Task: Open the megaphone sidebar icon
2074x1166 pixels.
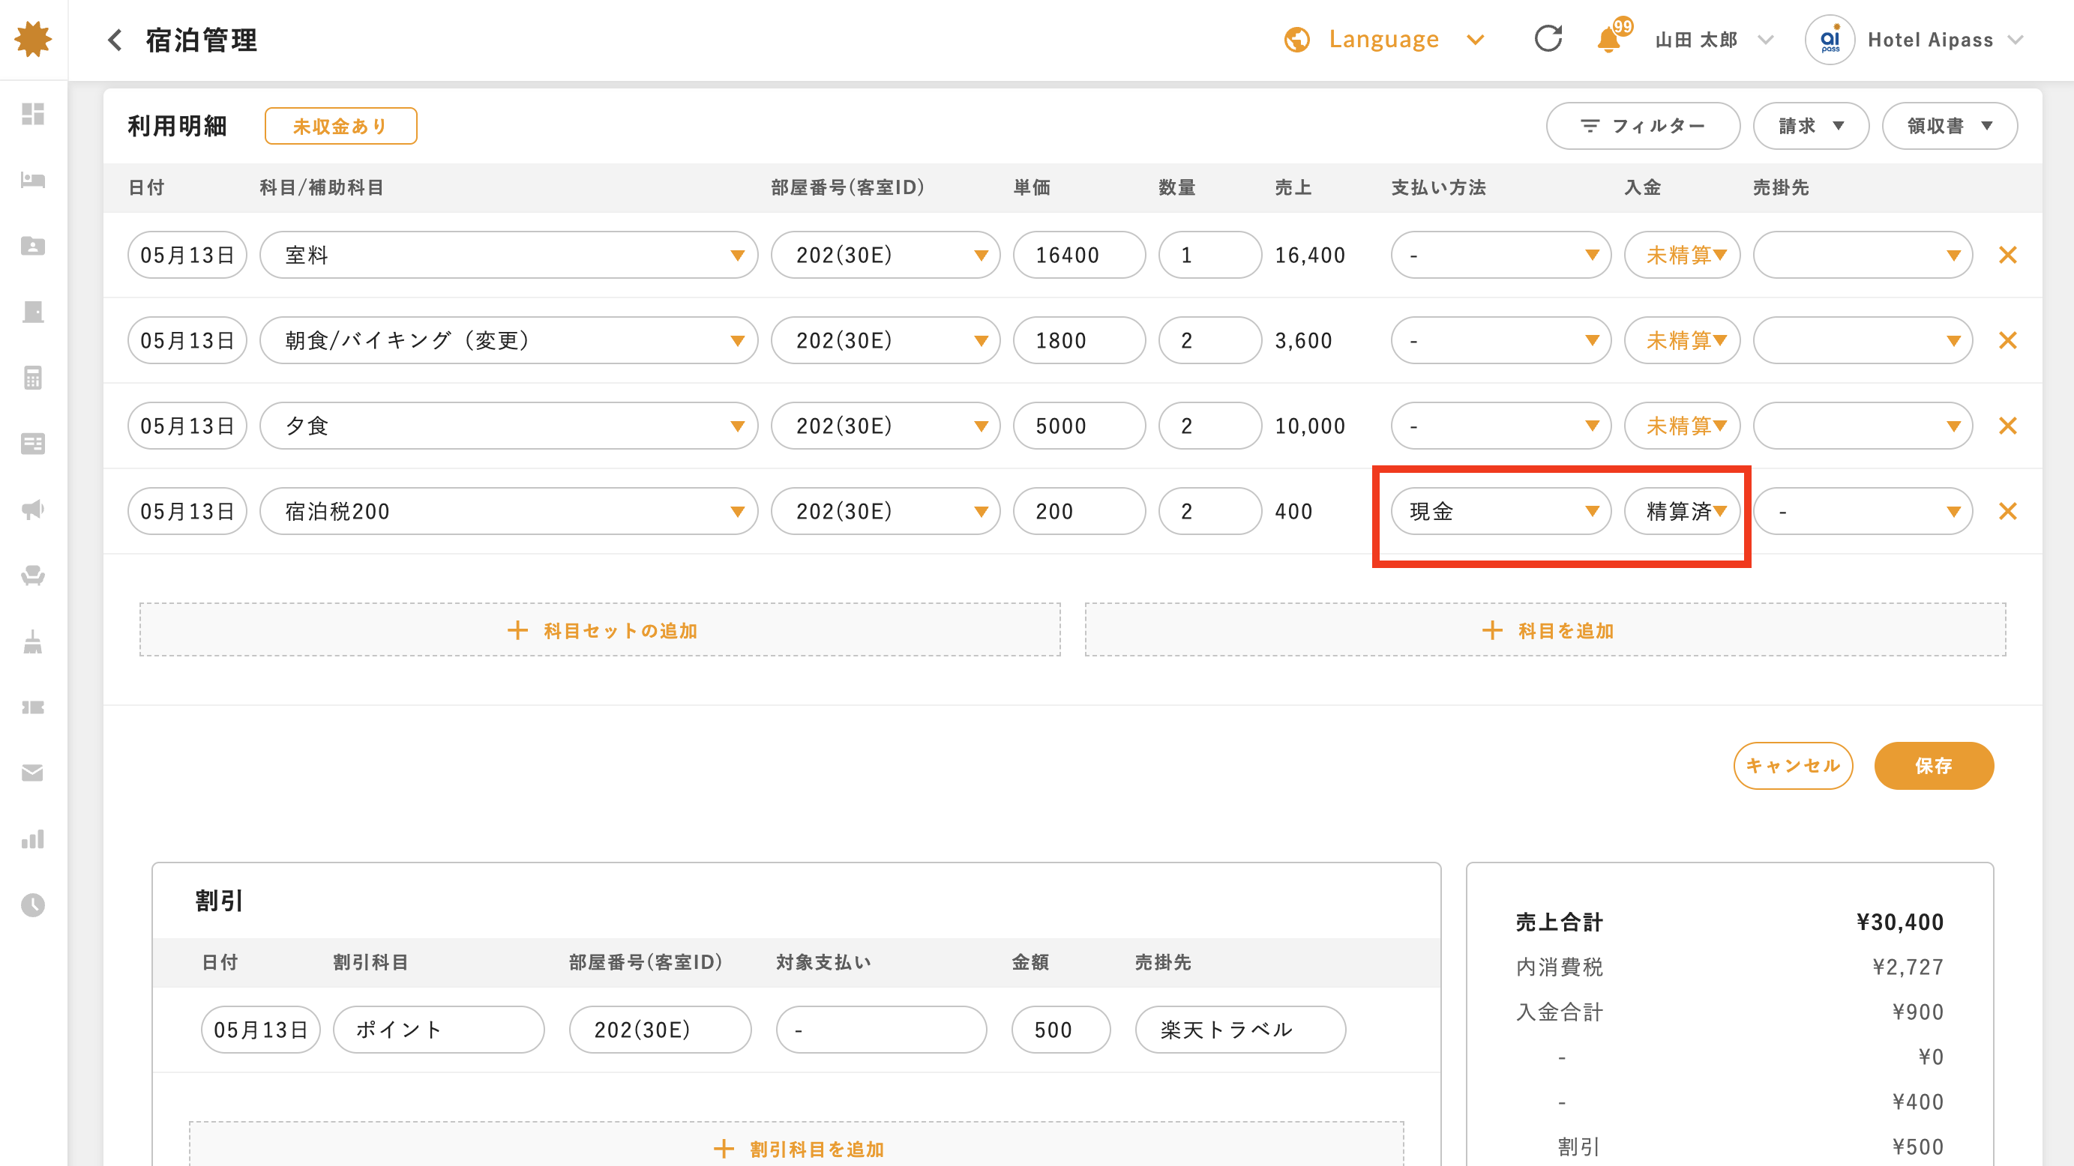Action: pos(33,510)
